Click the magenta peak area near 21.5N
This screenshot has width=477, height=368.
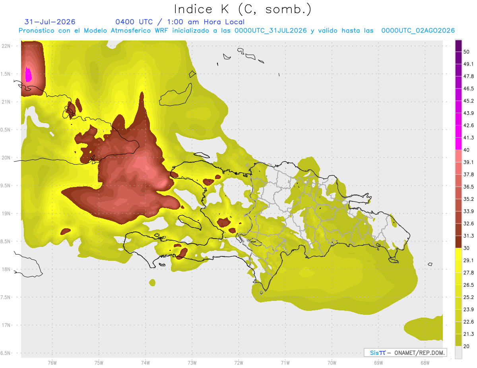pos(28,74)
